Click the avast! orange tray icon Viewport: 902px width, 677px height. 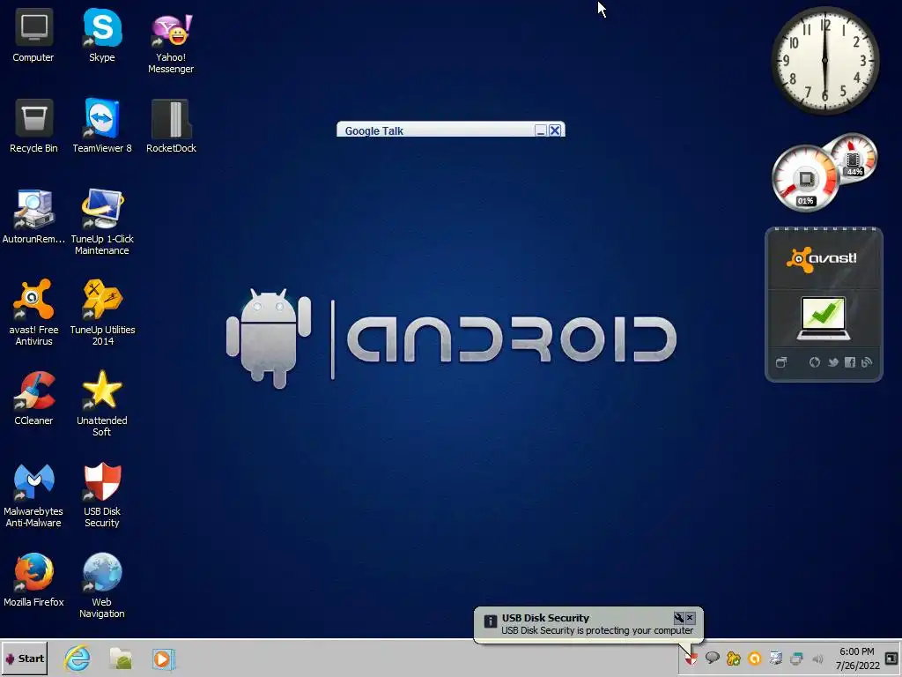pos(755,658)
